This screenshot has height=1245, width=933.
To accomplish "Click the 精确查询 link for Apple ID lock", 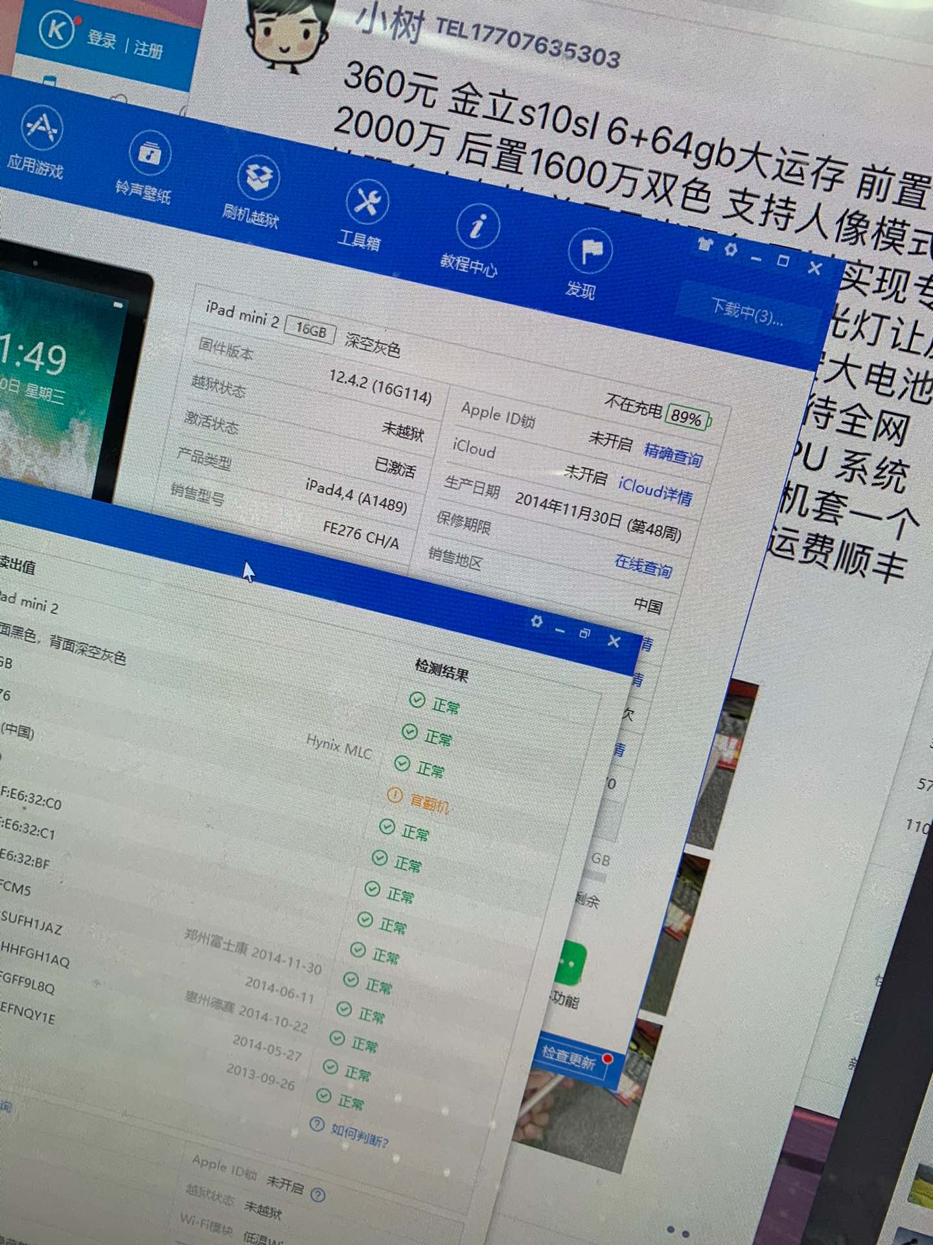I will click(673, 455).
